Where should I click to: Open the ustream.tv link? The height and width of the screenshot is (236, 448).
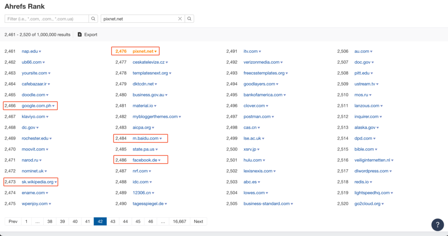click(365, 84)
